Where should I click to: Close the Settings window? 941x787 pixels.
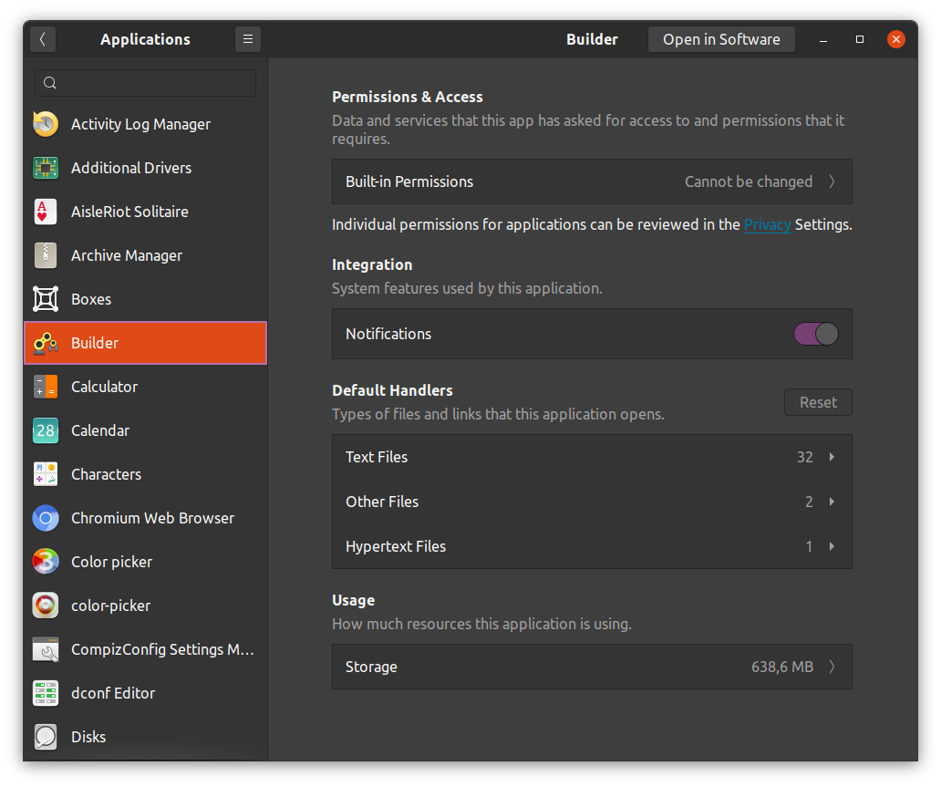click(896, 39)
